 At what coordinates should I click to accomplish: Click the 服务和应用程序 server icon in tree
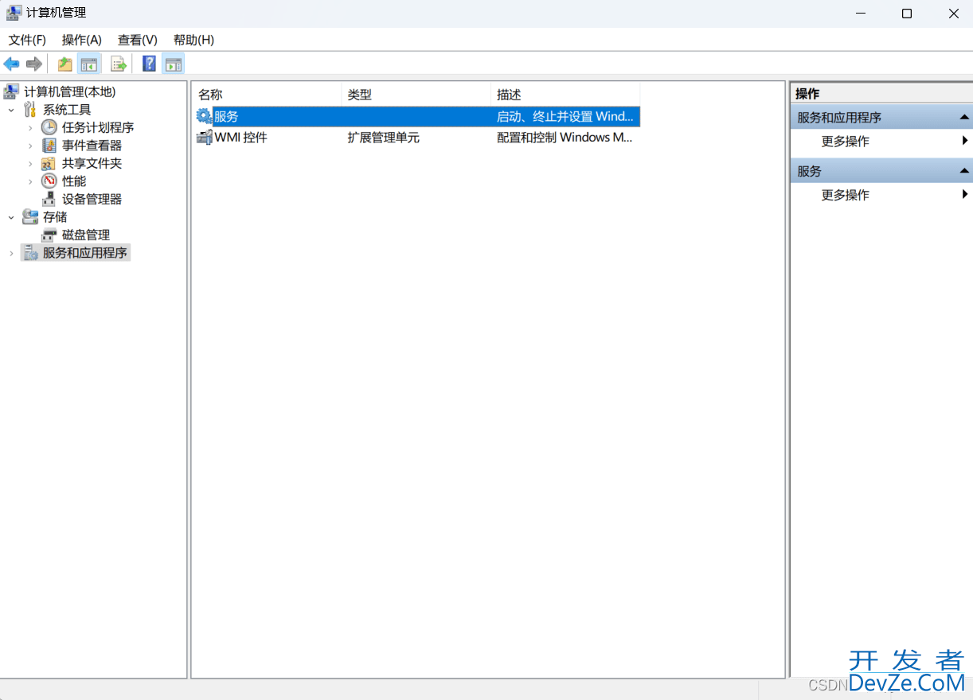30,253
